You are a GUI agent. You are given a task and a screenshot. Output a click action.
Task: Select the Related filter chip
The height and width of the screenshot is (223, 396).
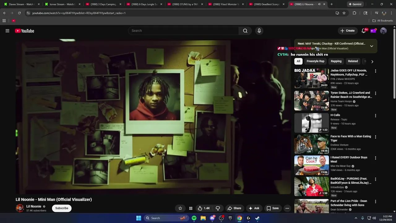[353, 61]
